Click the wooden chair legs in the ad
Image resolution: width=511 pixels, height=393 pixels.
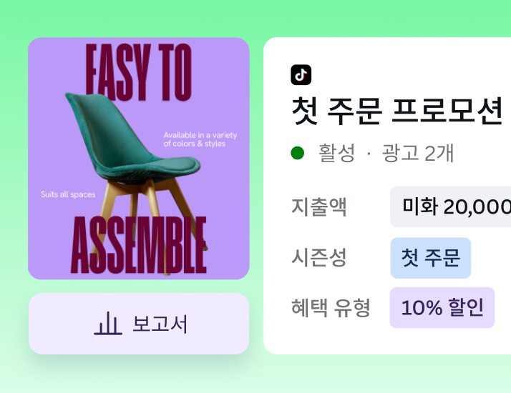tap(143, 207)
